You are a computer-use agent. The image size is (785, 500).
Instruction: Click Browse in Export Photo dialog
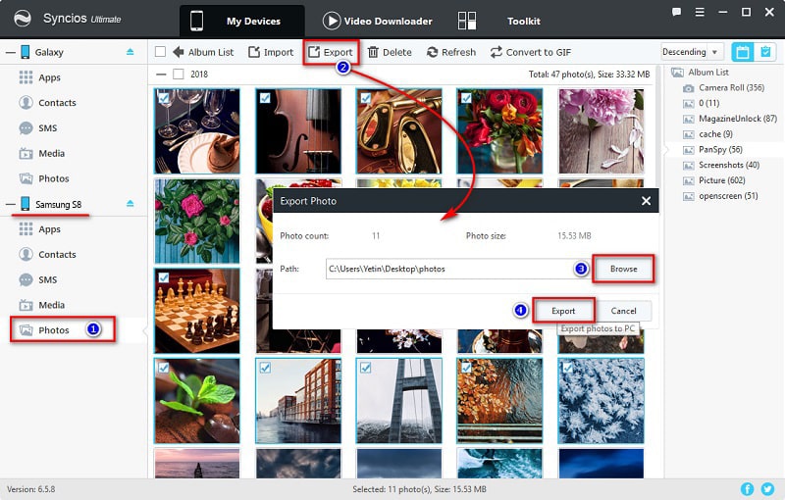tap(623, 269)
